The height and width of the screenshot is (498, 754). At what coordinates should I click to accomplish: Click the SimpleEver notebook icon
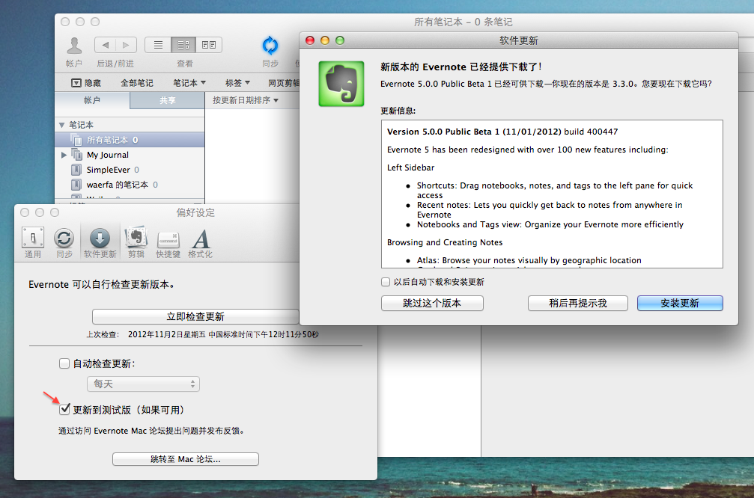point(76,170)
